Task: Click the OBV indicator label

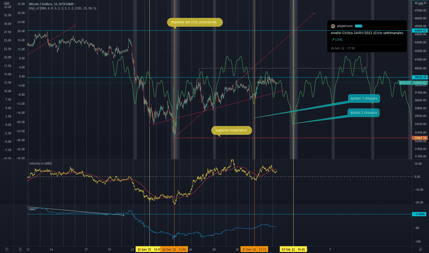Action: pyautogui.click(x=32, y=209)
